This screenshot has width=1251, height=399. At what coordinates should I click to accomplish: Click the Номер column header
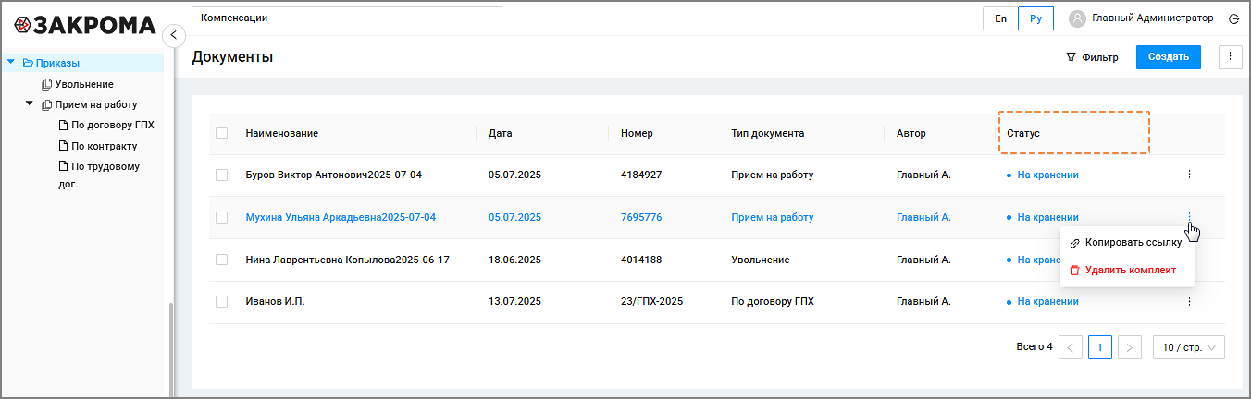[637, 133]
